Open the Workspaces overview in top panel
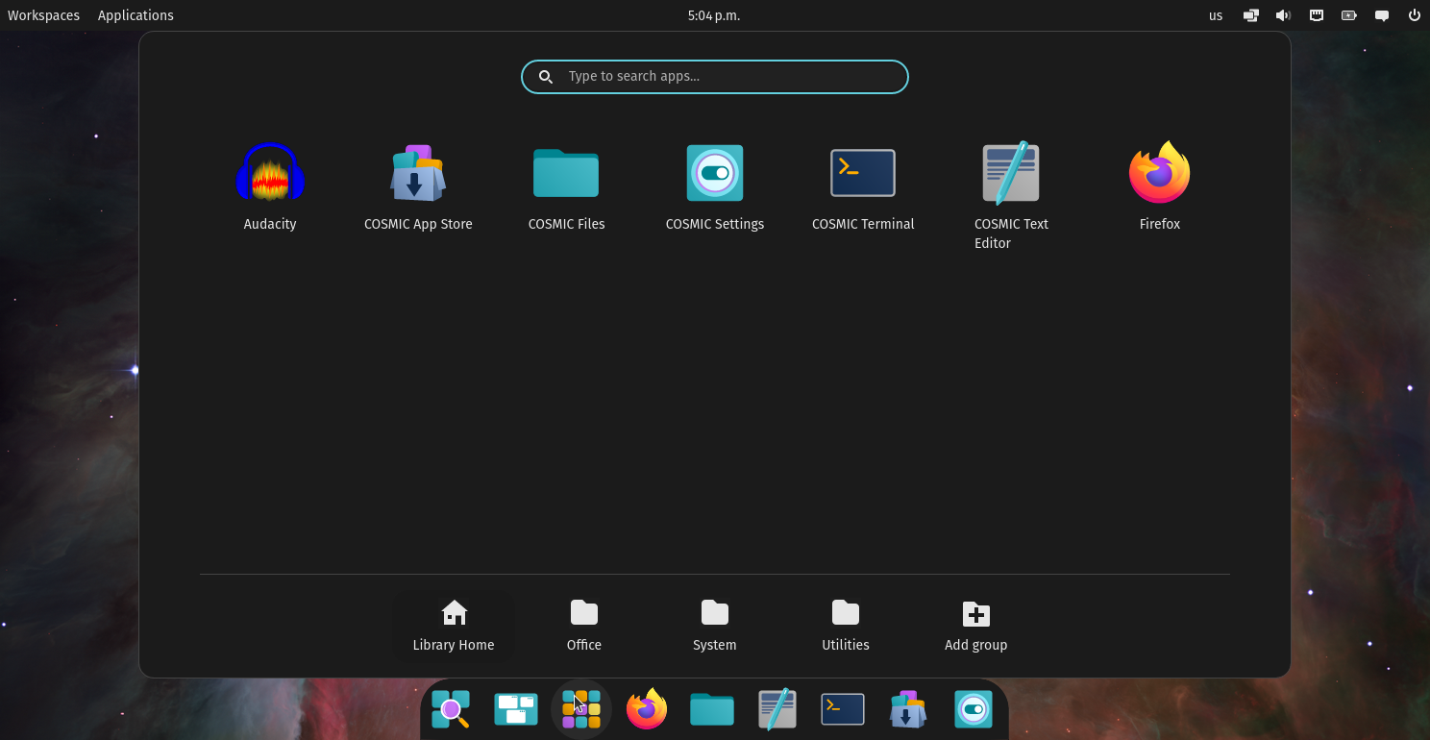This screenshot has width=1430, height=740. tap(43, 15)
